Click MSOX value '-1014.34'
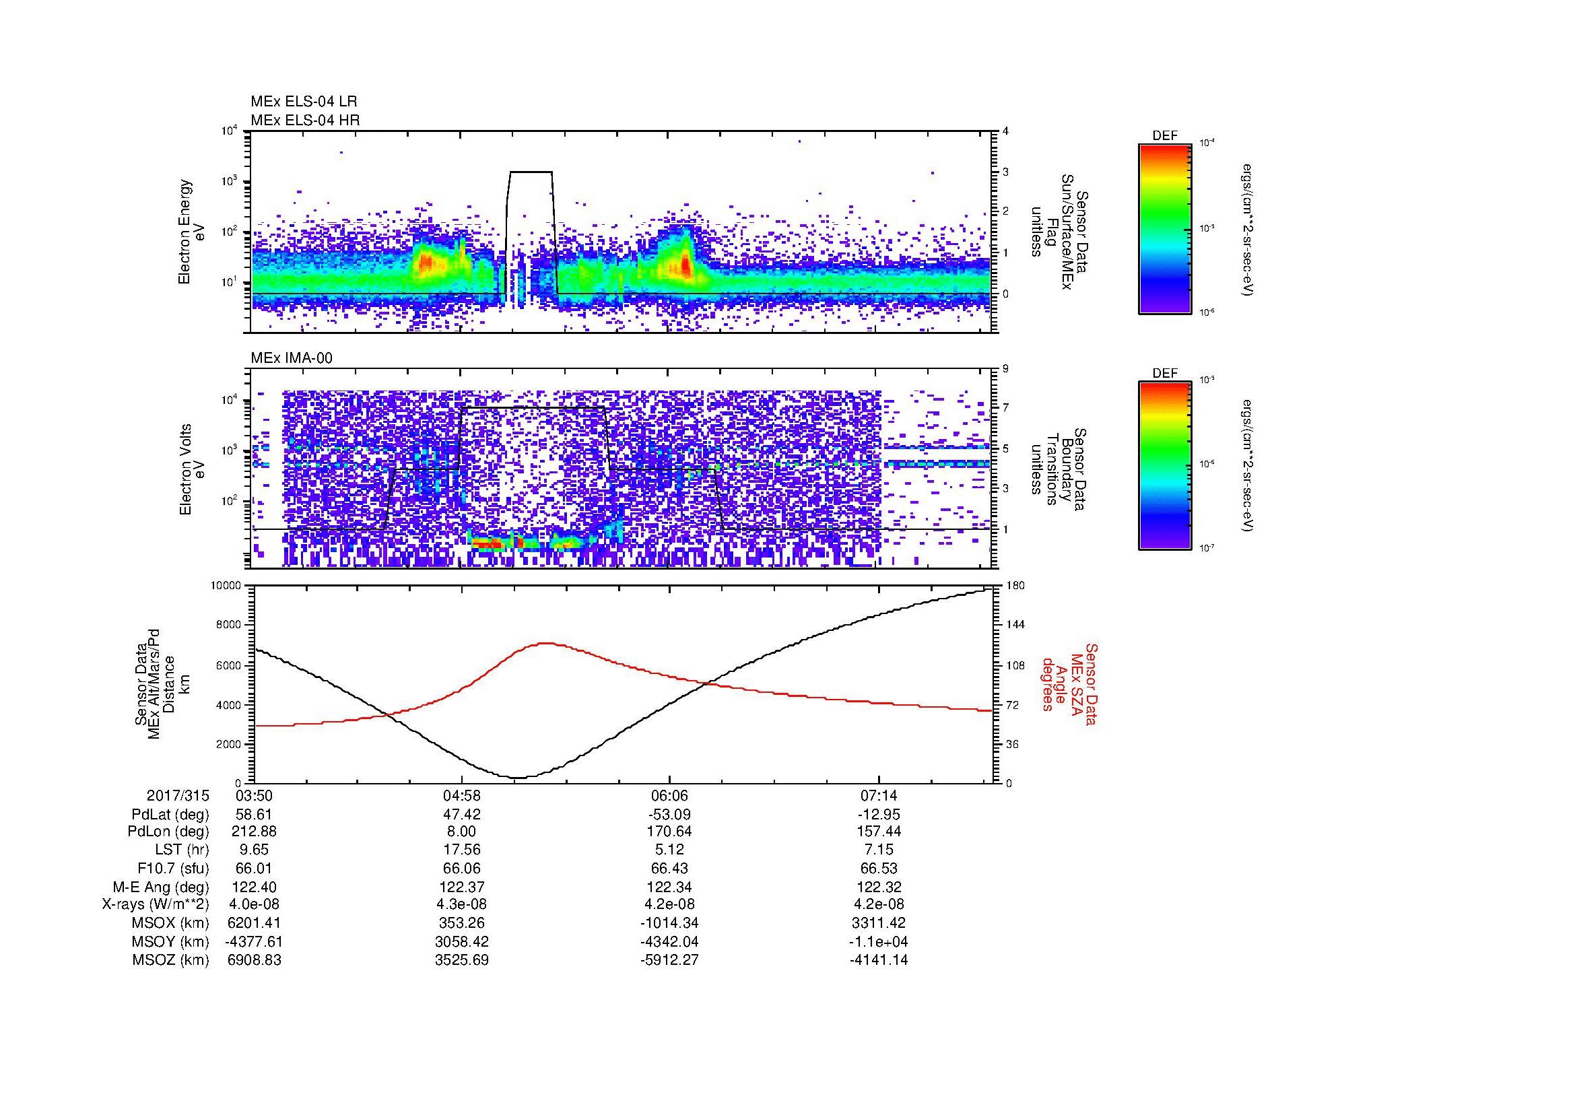Viewport: 1575px width, 1113px height. pos(669,923)
